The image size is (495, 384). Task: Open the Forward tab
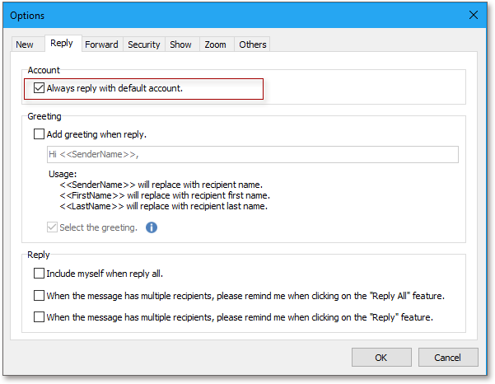click(101, 44)
